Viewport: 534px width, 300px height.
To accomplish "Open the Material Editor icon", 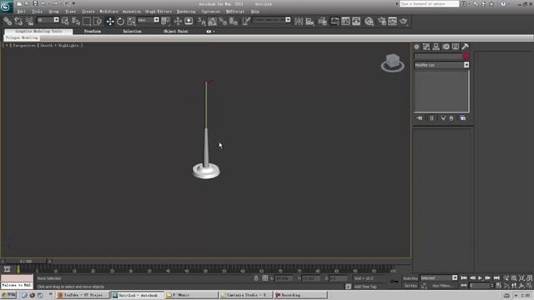I will click(369, 22).
